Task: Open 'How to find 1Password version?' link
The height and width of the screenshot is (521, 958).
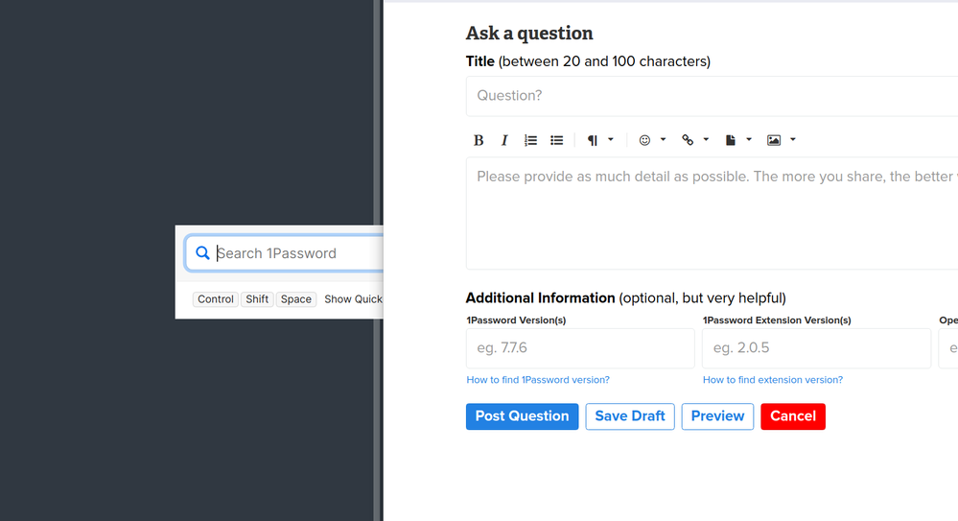Action: pyautogui.click(x=538, y=380)
